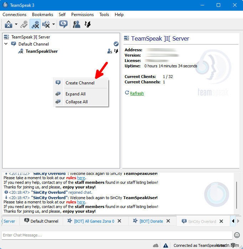The width and height of the screenshot is (243, 249).
Task: Choose Collapse All from context menu
Action: (81, 102)
